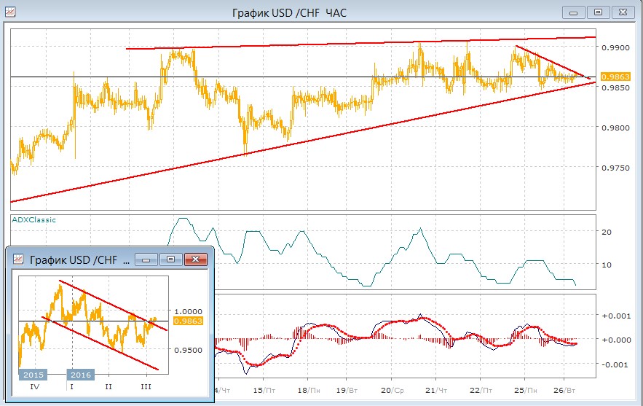The image size is (643, 406).
Task: Click the 0.9500 level in small chart
Action: pos(188,350)
